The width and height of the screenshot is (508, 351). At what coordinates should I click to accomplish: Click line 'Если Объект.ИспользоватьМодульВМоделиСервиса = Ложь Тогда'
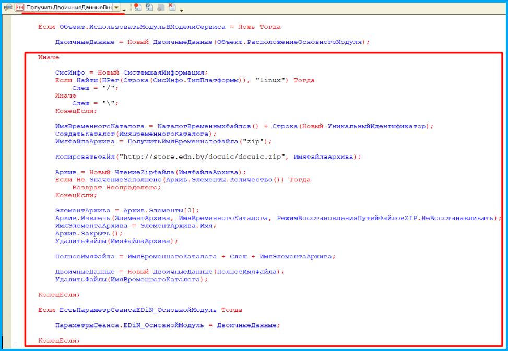click(159, 27)
